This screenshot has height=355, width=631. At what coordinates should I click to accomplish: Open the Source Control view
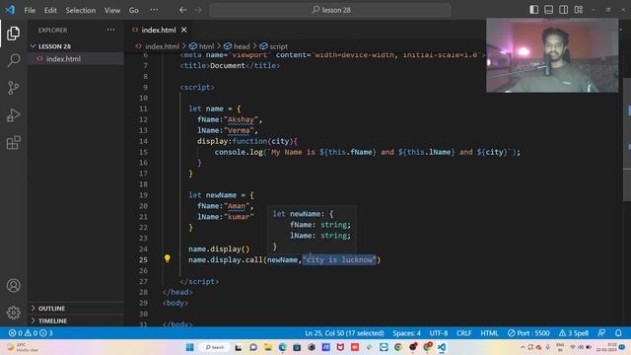tap(13, 88)
